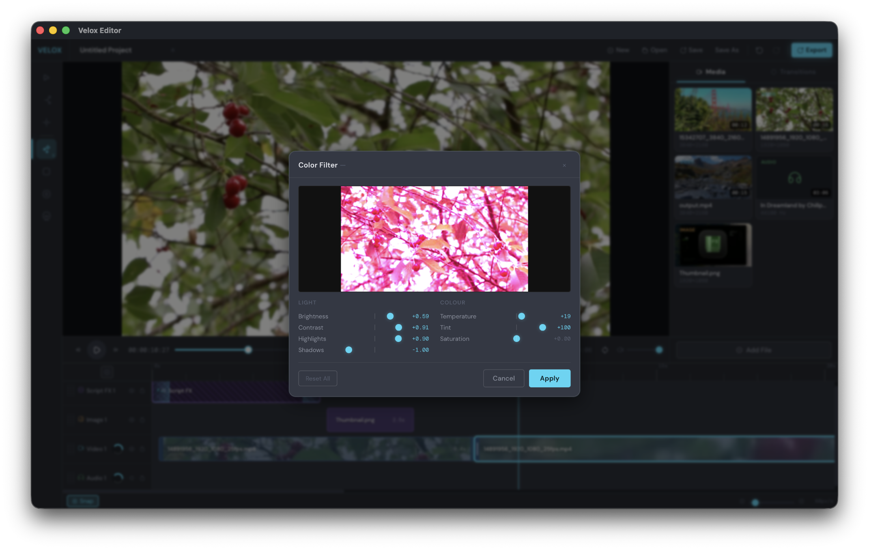Click the Audio 1 track volume knob
Viewport: 869px width, 550px height.
point(118,478)
